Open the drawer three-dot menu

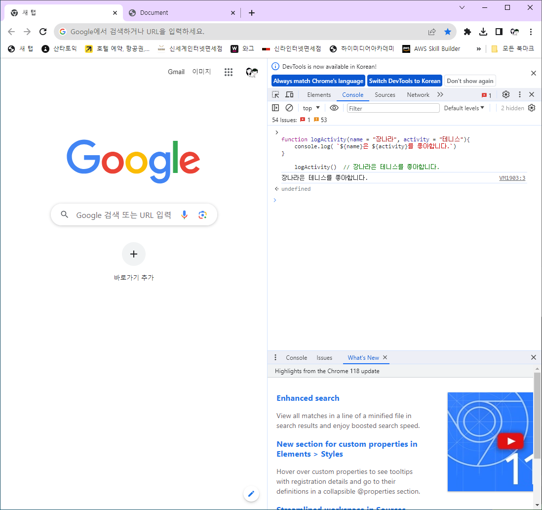[275, 357]
